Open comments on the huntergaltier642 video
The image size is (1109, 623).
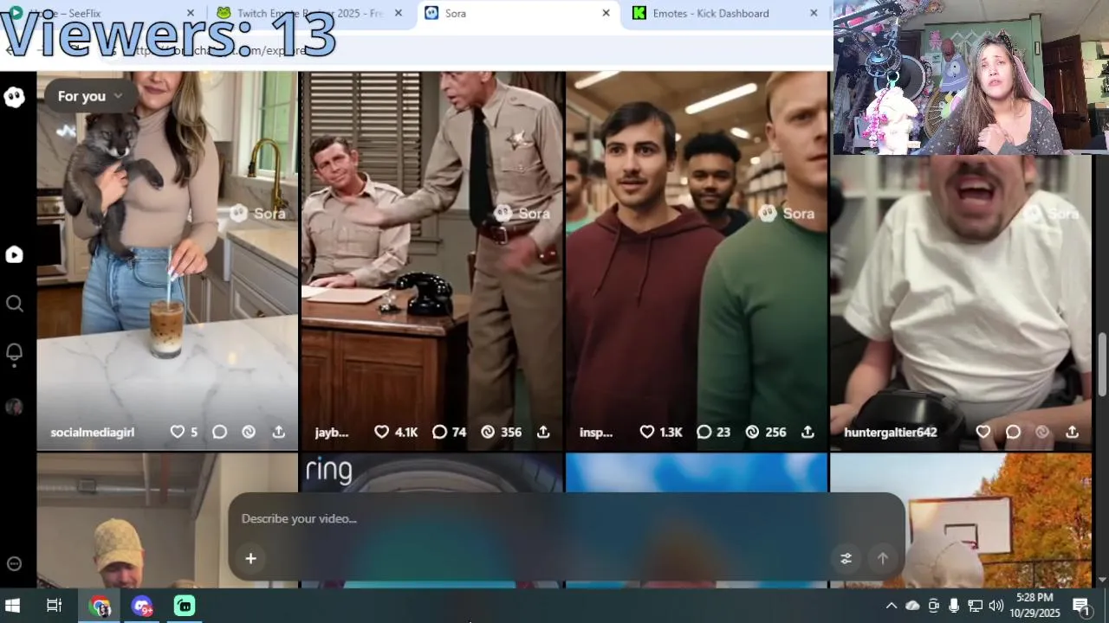pyautogui.click(x=1013, y=431)
